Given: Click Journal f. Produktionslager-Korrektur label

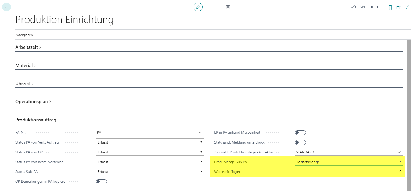Looking at the screenshot, I should coord(244,152).
